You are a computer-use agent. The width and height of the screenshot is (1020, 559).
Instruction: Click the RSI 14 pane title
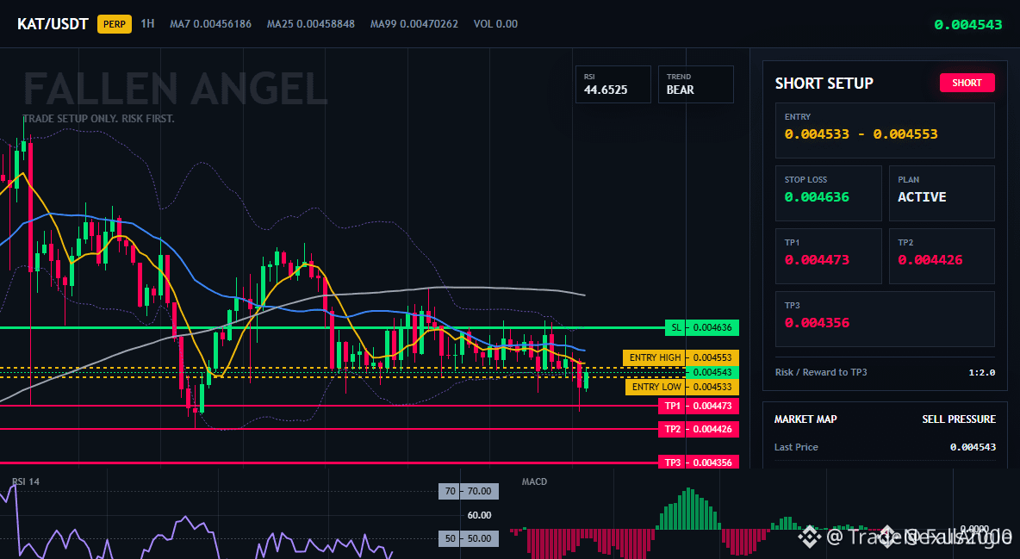point(25,481)
